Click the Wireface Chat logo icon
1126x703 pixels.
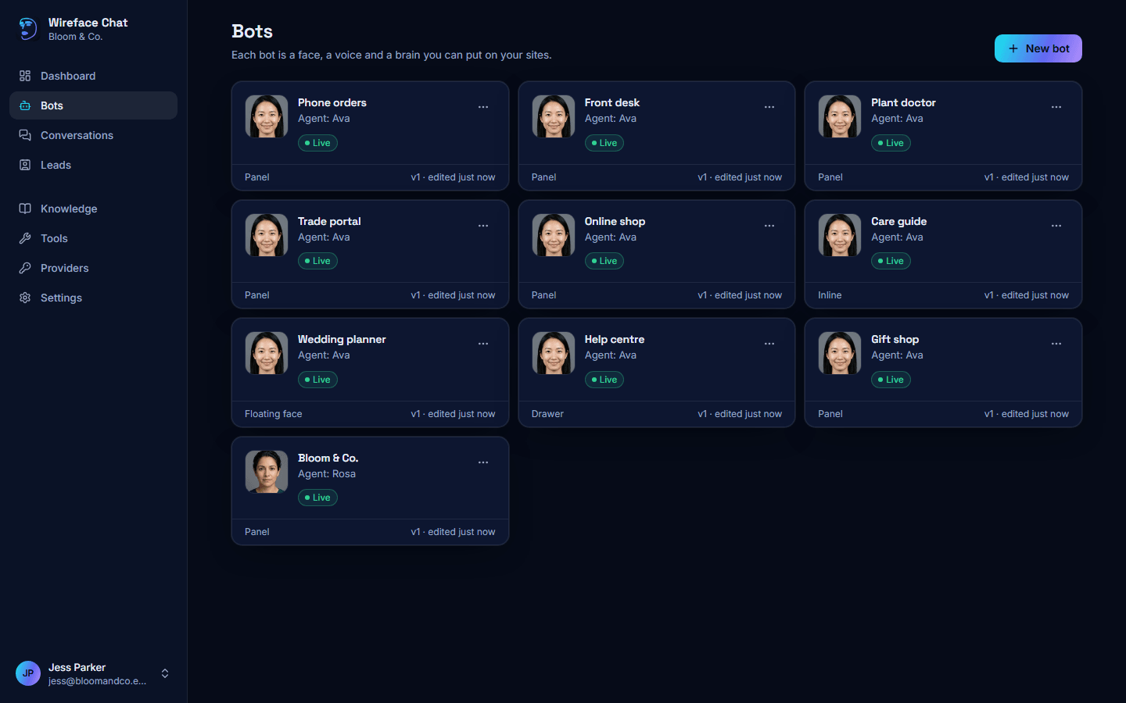(x=28, y=29)
